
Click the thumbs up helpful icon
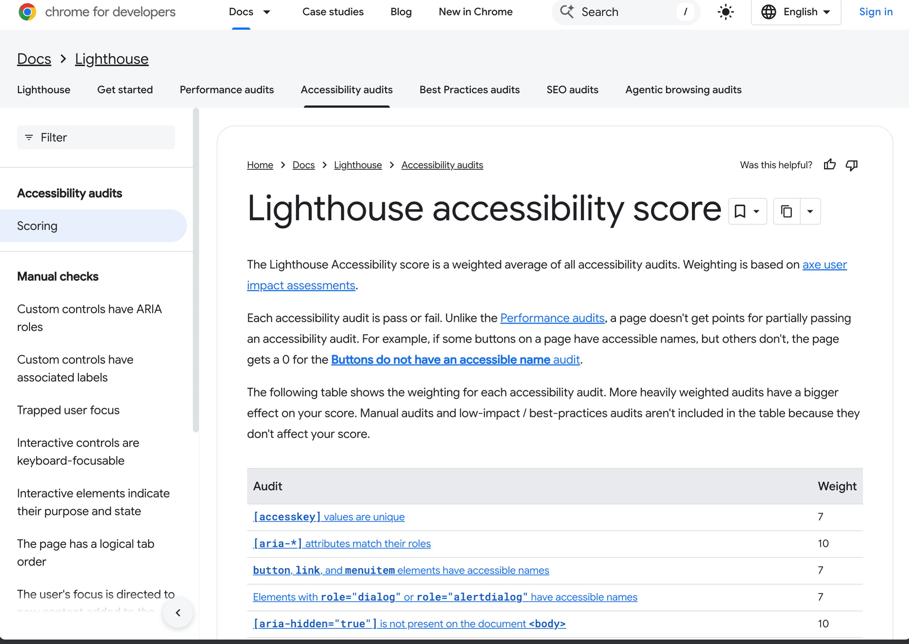coord(829,165)
